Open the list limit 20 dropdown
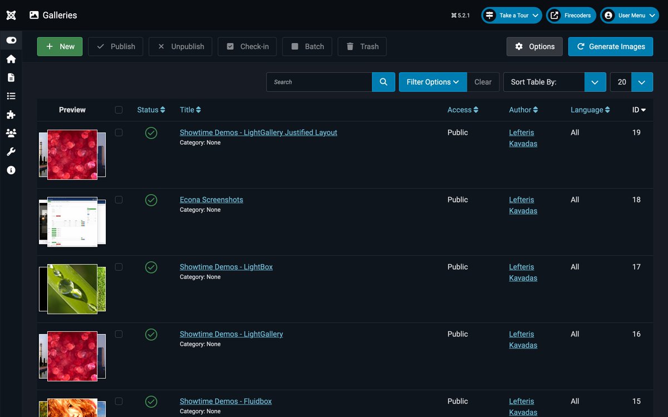 point(631,82)
